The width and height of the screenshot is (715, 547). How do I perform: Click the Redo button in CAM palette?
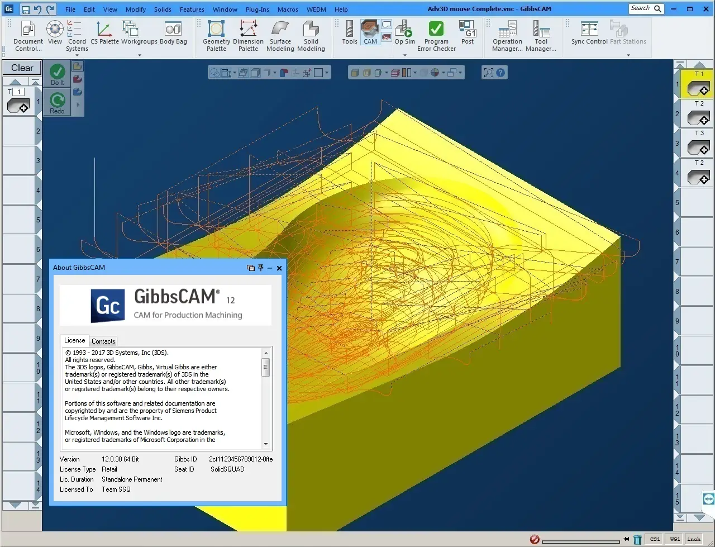[57, 103]
